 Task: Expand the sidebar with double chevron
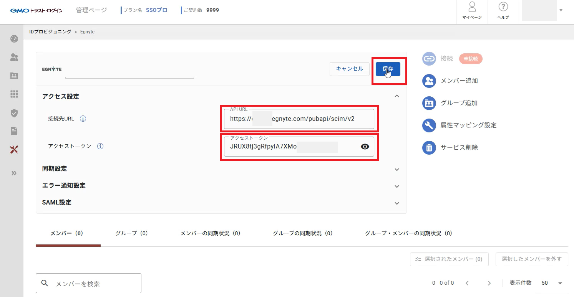14,173
